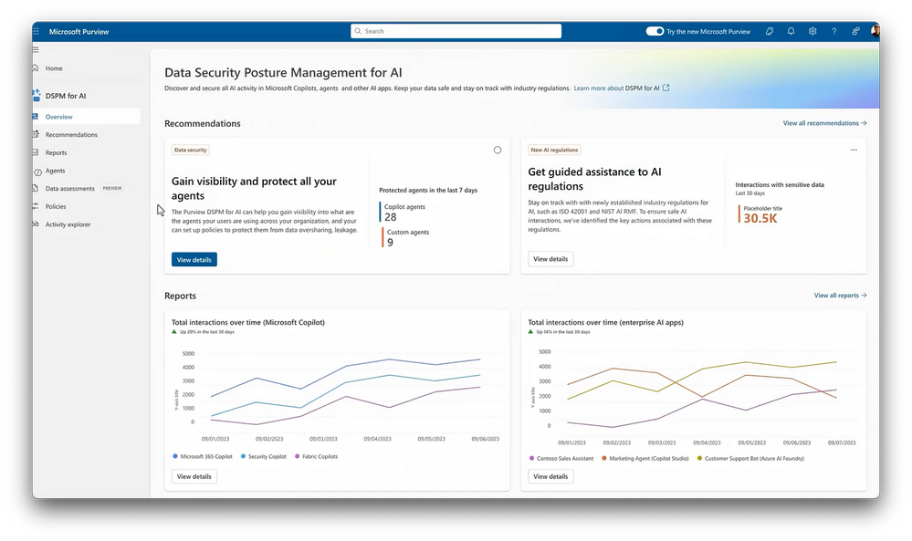Viewport: 912px width, 541px height.
Task: Click the Get guided assistance to AI regulations heading
Action: [594, 179]
